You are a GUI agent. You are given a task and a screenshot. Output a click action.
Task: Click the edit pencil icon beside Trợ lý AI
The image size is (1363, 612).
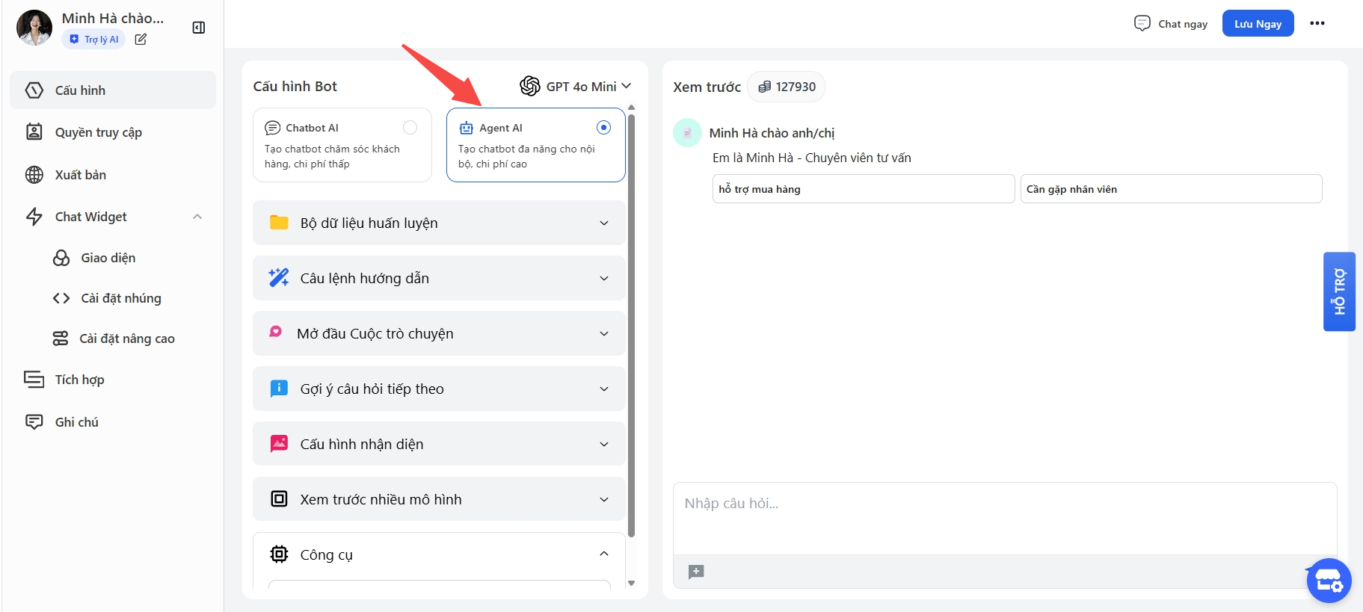point(141,40)
